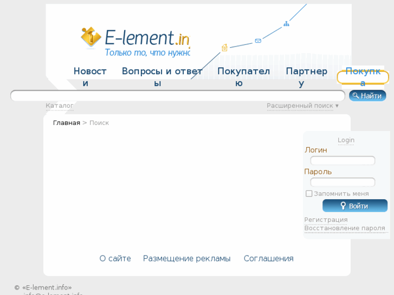The height and width of the screenshot is (295, 394).
Task: Open the Соглашения footer link
Action: pos(269,258)
